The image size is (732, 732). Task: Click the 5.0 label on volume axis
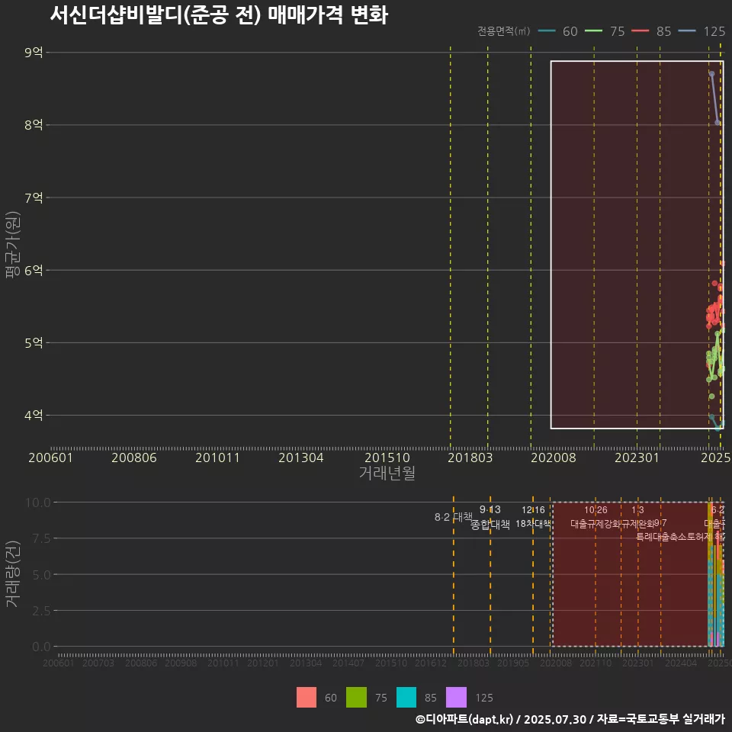pos(41,575)
